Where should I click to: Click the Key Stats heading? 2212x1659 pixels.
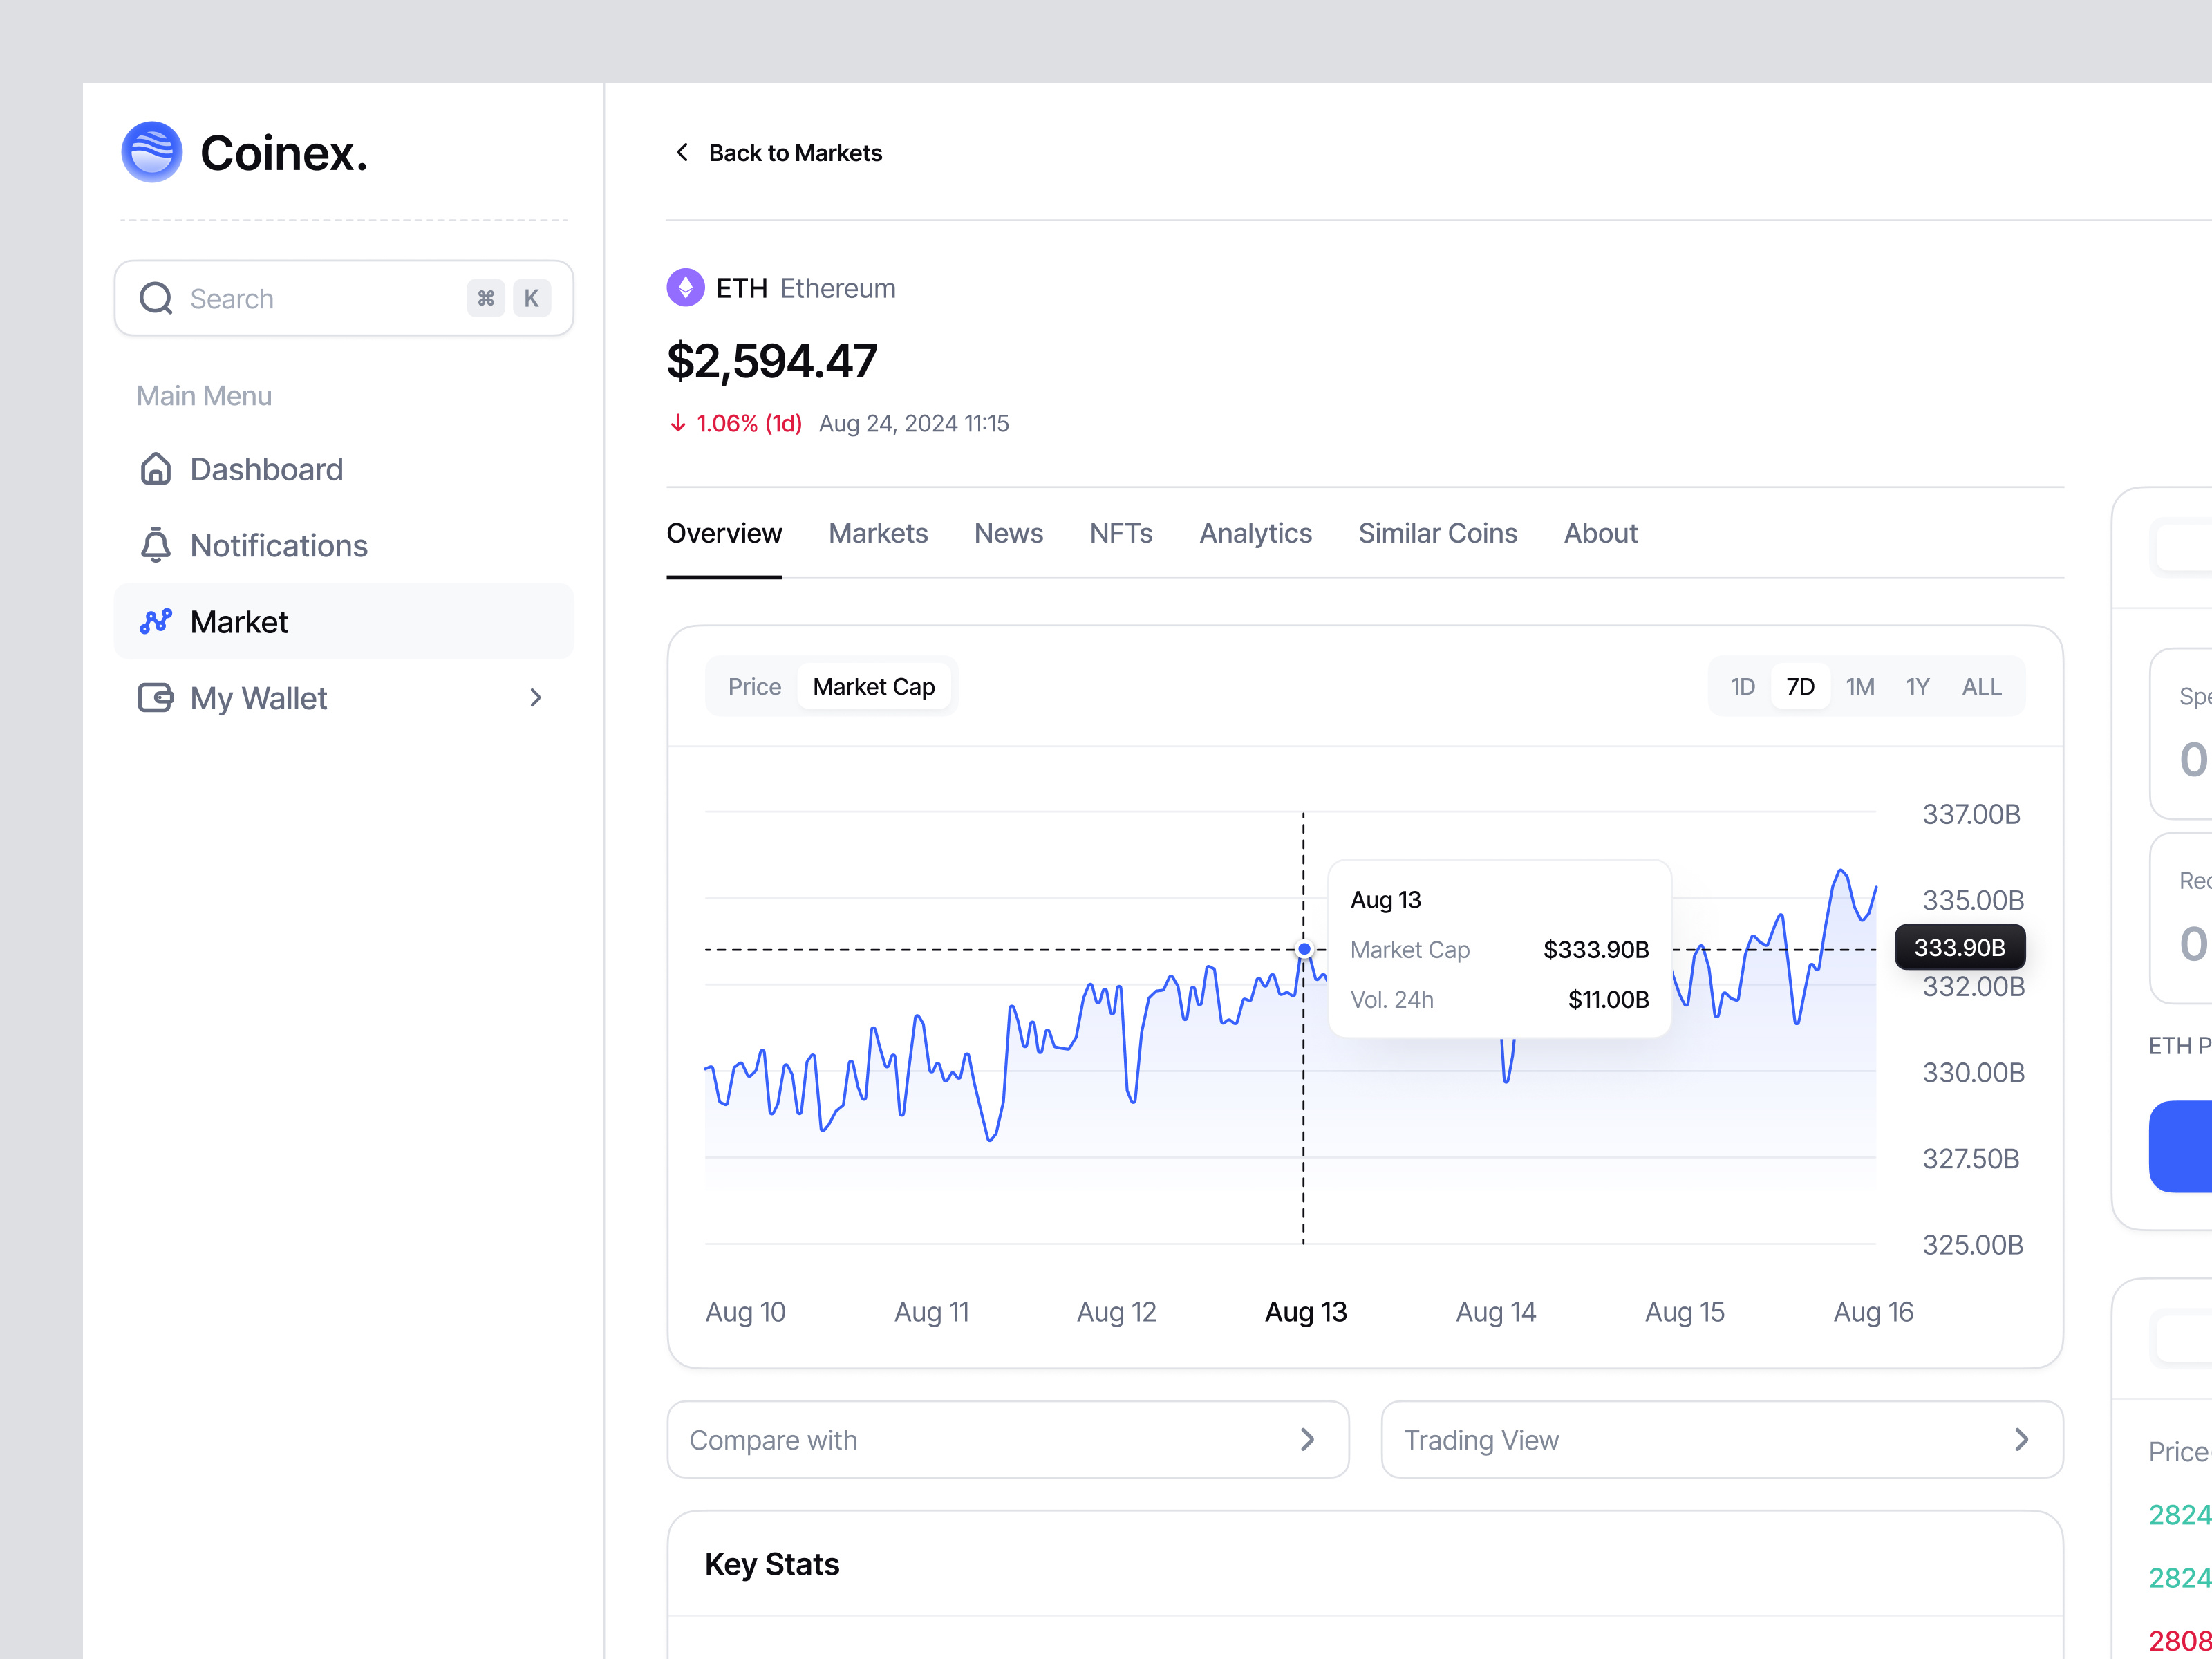(x=772, y=1564)
